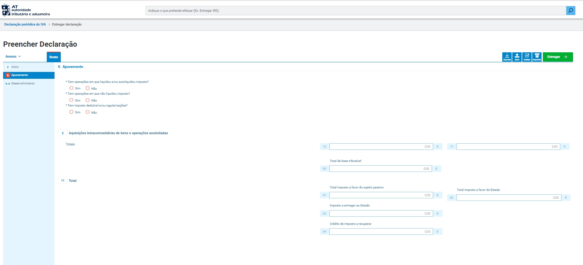Click into the top search input box
The height and width of the screenshot is (265, 583).
tap(355, 11)
